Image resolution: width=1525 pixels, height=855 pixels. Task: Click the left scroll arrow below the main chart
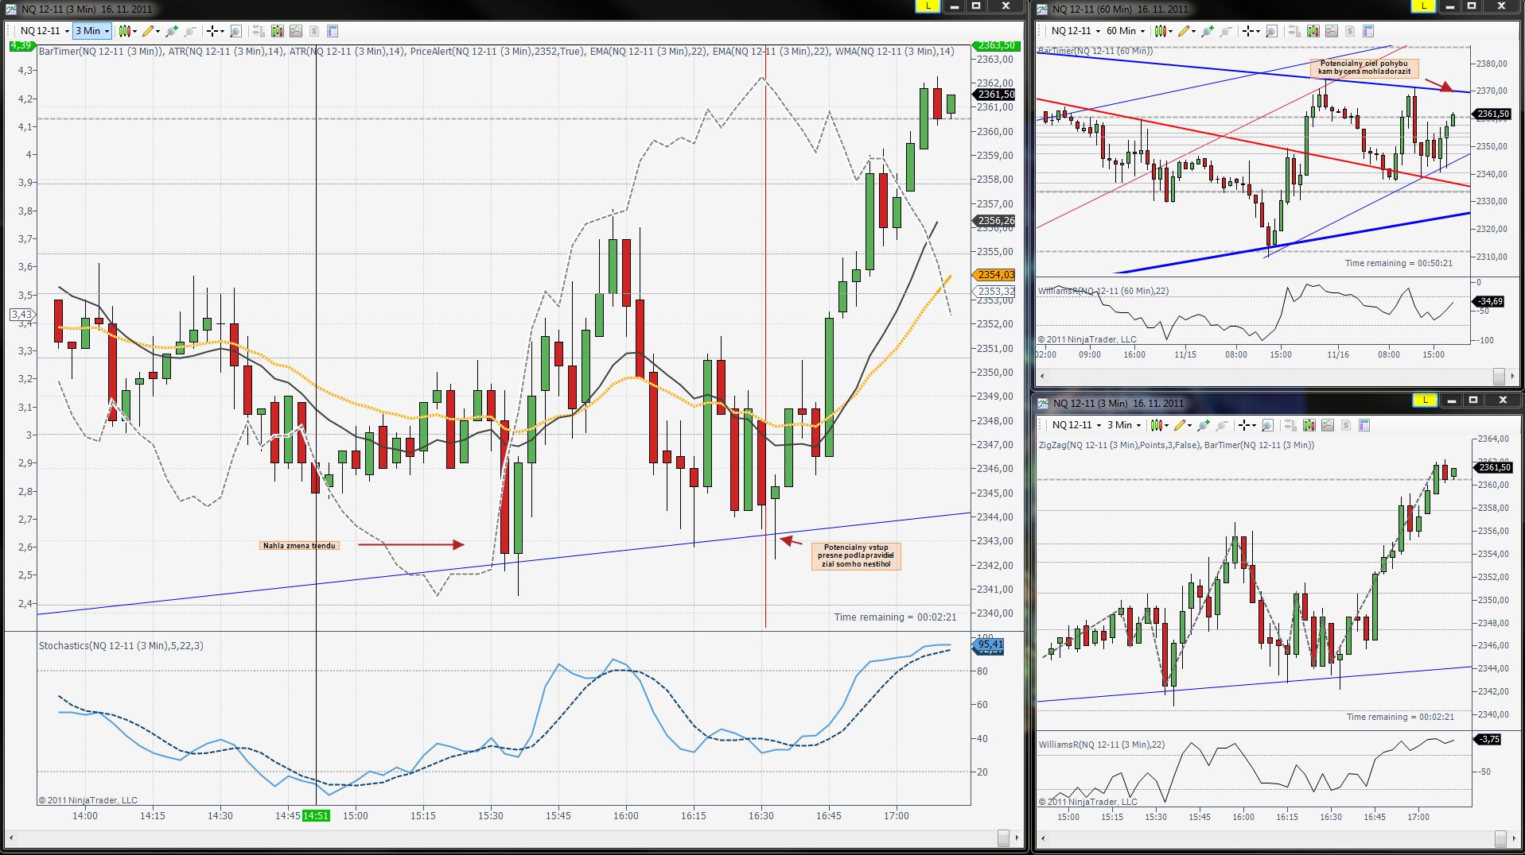click(x=11, y=838)
